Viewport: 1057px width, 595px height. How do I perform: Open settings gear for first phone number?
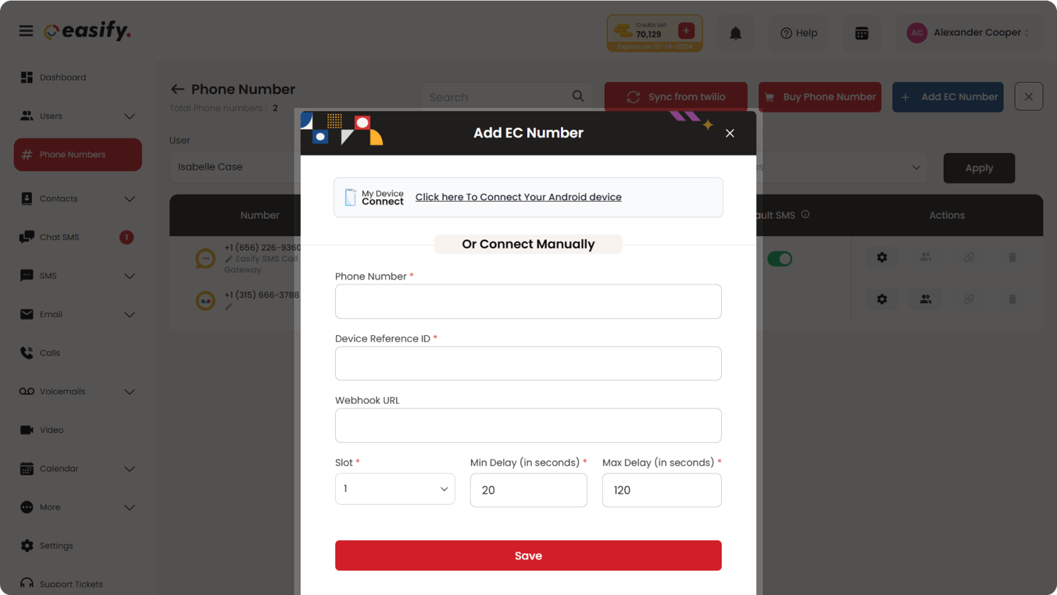[882, 258]
